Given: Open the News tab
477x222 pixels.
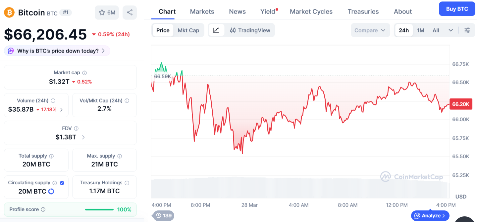Looking at the screenshot, I should click(237, 11).
